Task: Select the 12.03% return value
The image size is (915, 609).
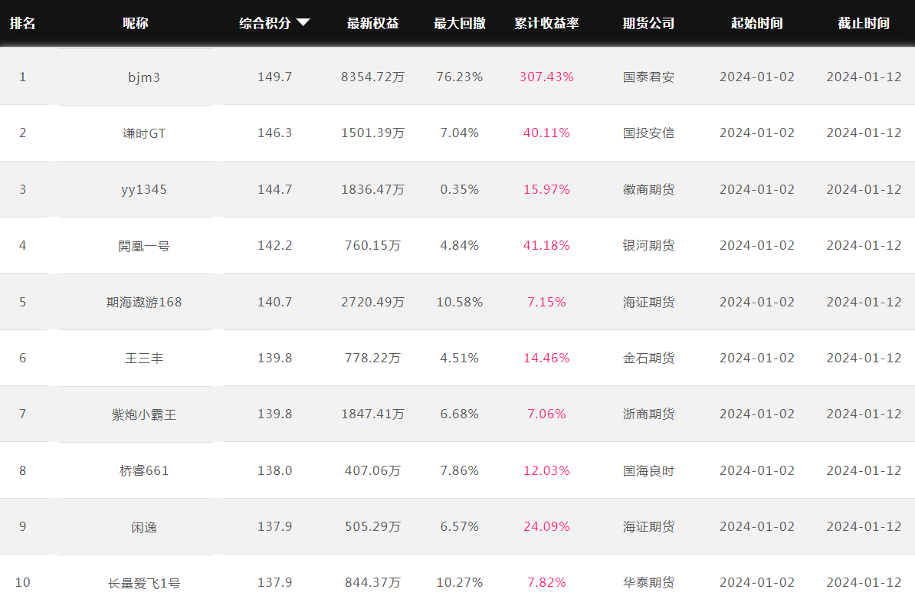Action: 546,471
